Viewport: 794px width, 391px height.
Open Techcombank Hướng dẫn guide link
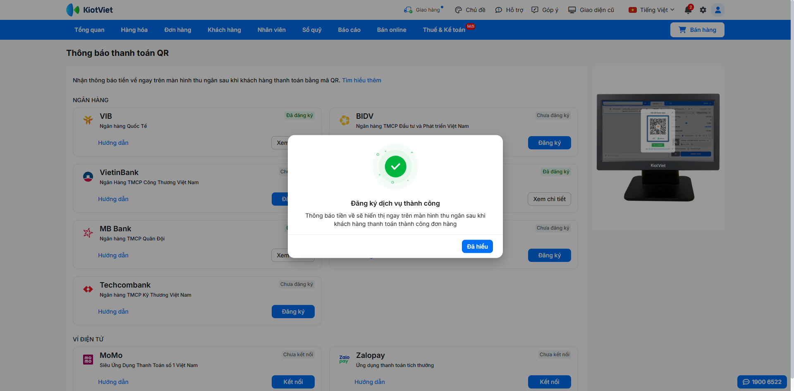click(x=113, y=312)
